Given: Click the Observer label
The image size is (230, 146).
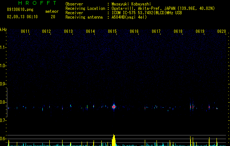Looking at the screenshot, I should coord(74,4).
